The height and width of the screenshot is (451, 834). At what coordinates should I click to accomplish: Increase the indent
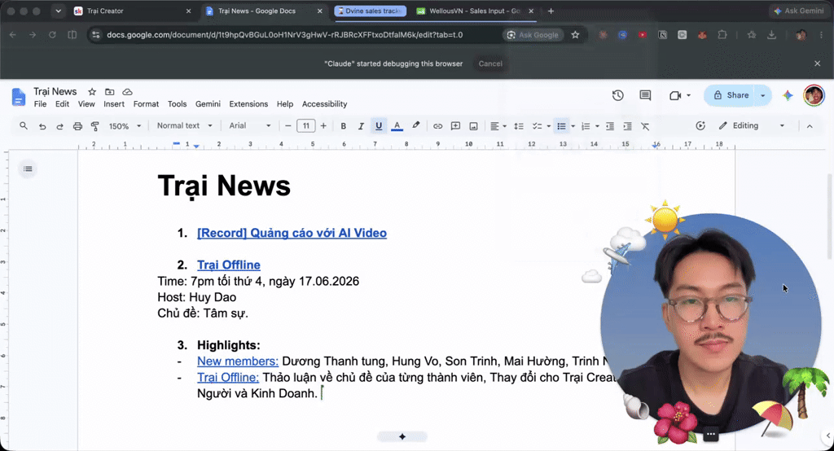click(x=628, y=126)
